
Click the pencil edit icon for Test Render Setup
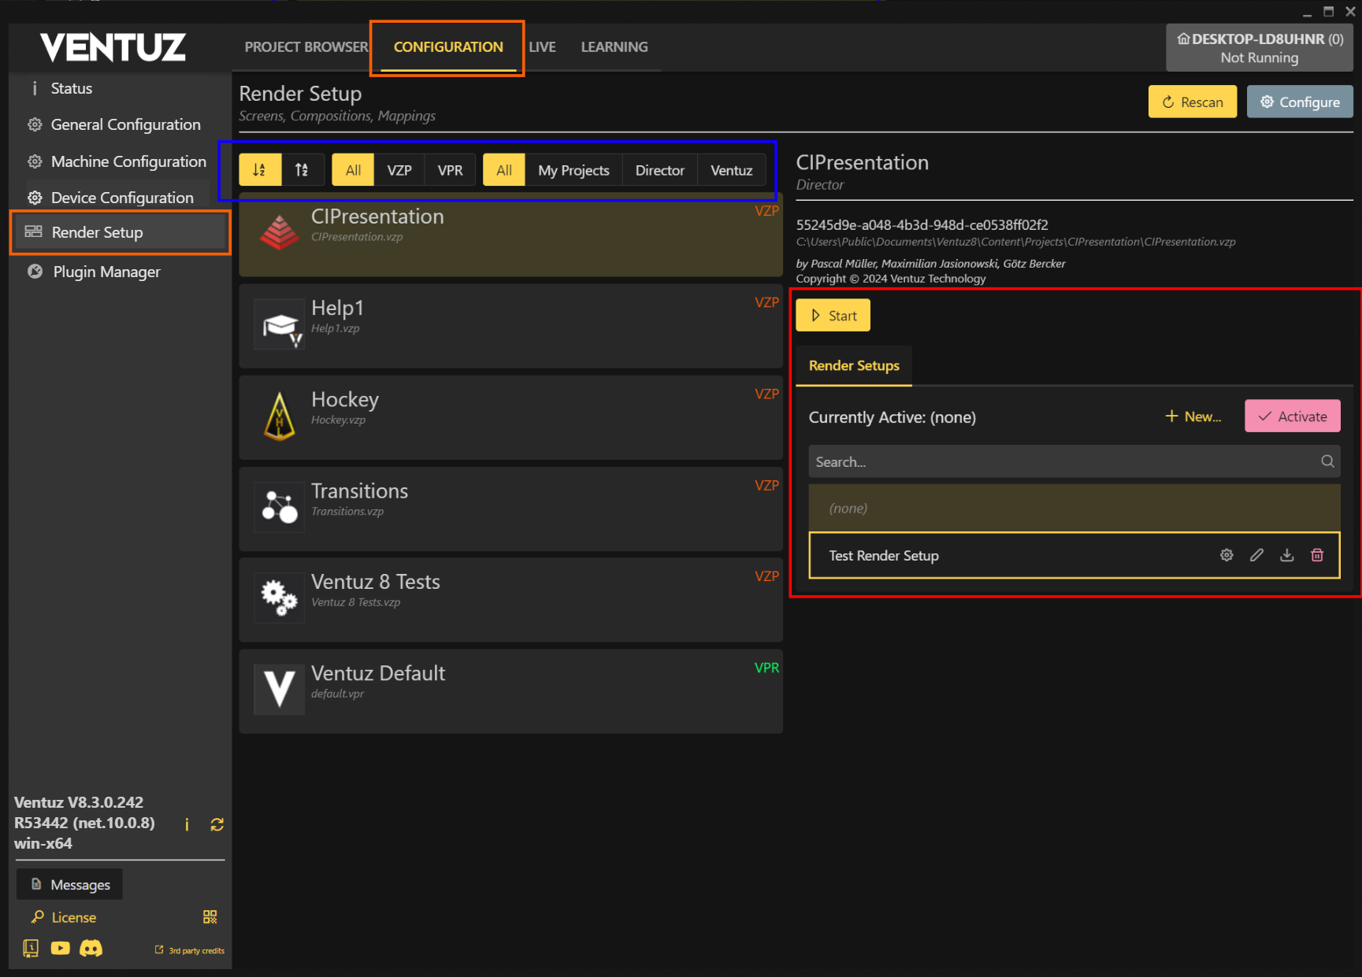(1256, 555)
